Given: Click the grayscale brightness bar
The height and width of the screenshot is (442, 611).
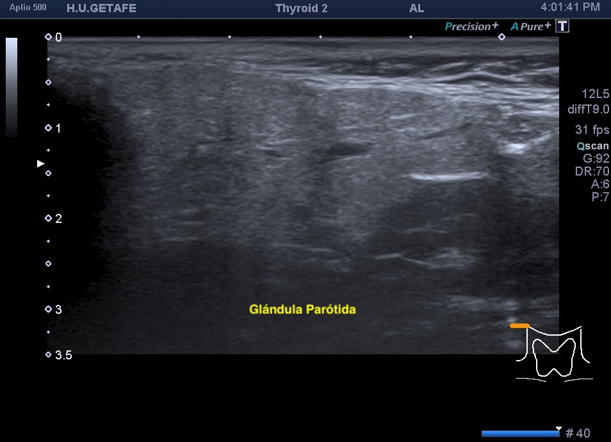Looking at the screenshot, I should 12,87.
